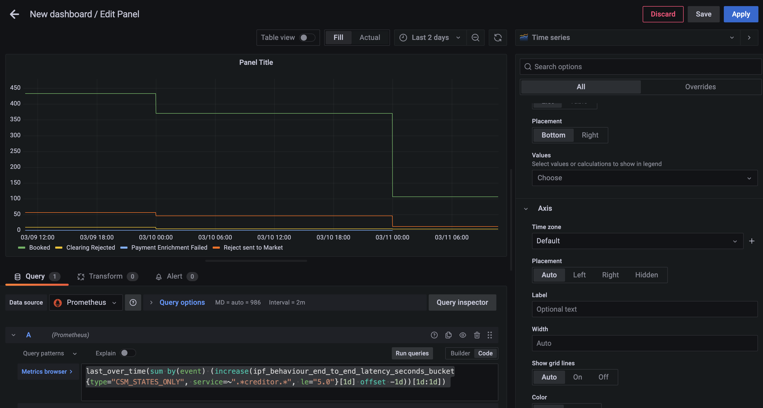
Task: Enable the Table view switch
Action: [307, 38]
